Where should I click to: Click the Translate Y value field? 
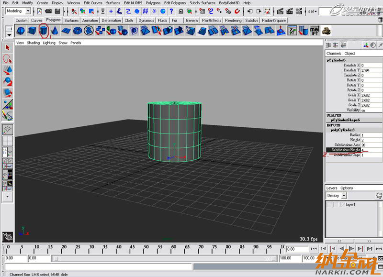coord(371,70)
